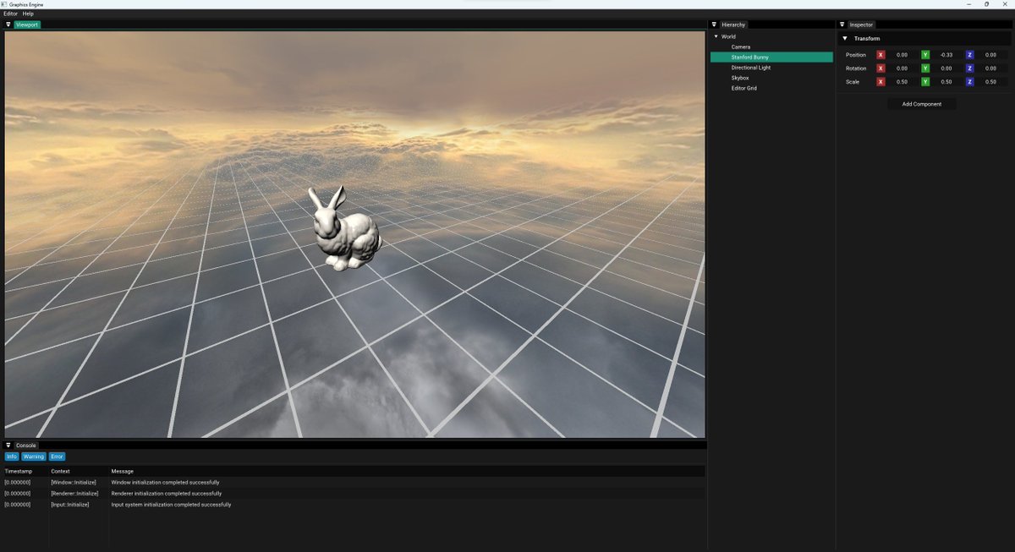Click the Rotation X value field
The image size is (1015, 552).
(902, 68)
